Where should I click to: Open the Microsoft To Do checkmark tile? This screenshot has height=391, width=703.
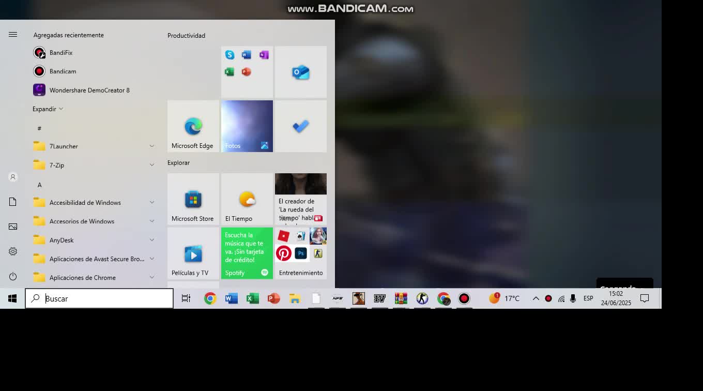301,126
